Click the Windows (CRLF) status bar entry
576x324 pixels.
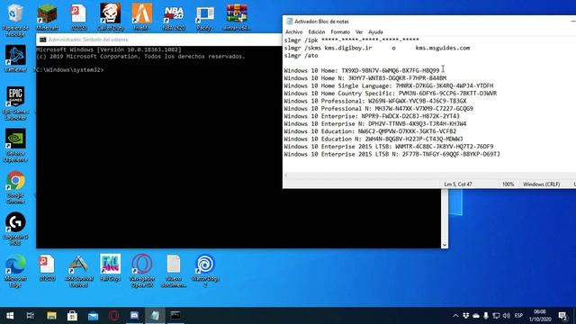coord(542,184)
